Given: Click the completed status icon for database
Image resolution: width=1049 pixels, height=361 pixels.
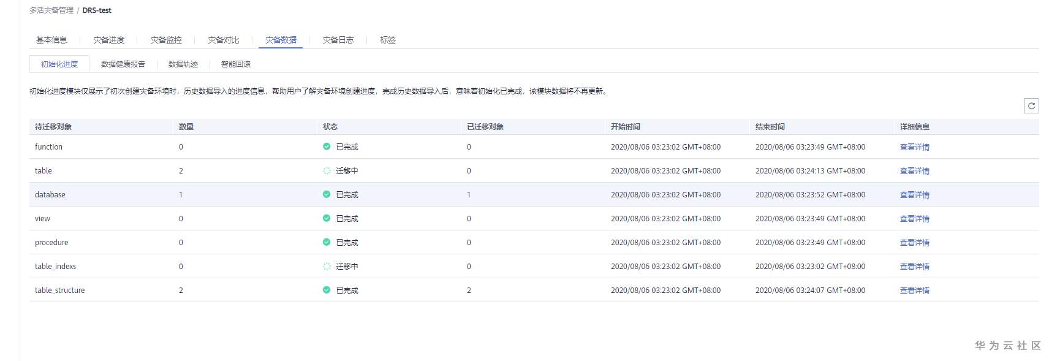Looking at the screenshot, I should 327,194.
